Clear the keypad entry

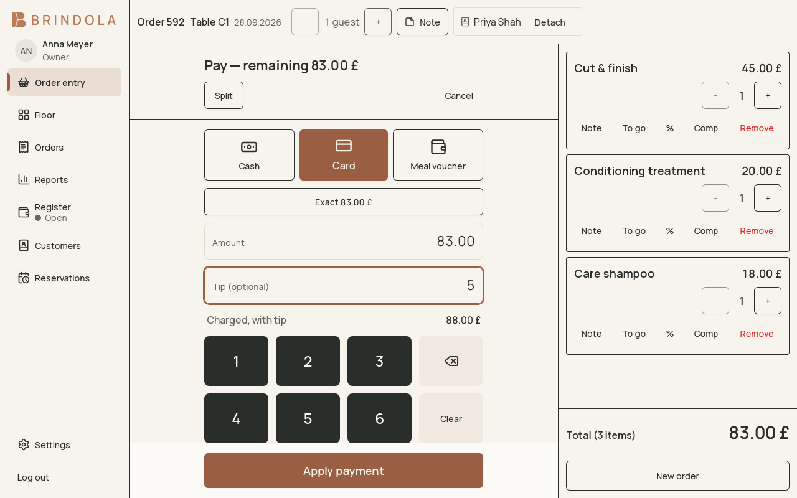pyautogui.click(x=451, y=418)
